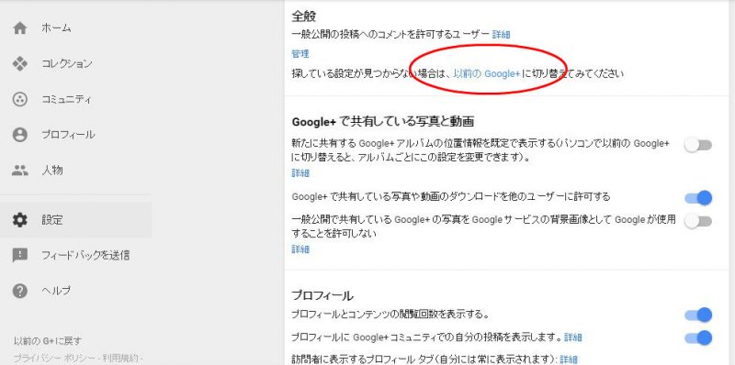Click the Collections diamond icon

[19, 63]
